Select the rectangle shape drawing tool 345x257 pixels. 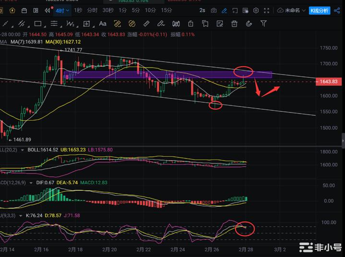click(x=38, y=23)
